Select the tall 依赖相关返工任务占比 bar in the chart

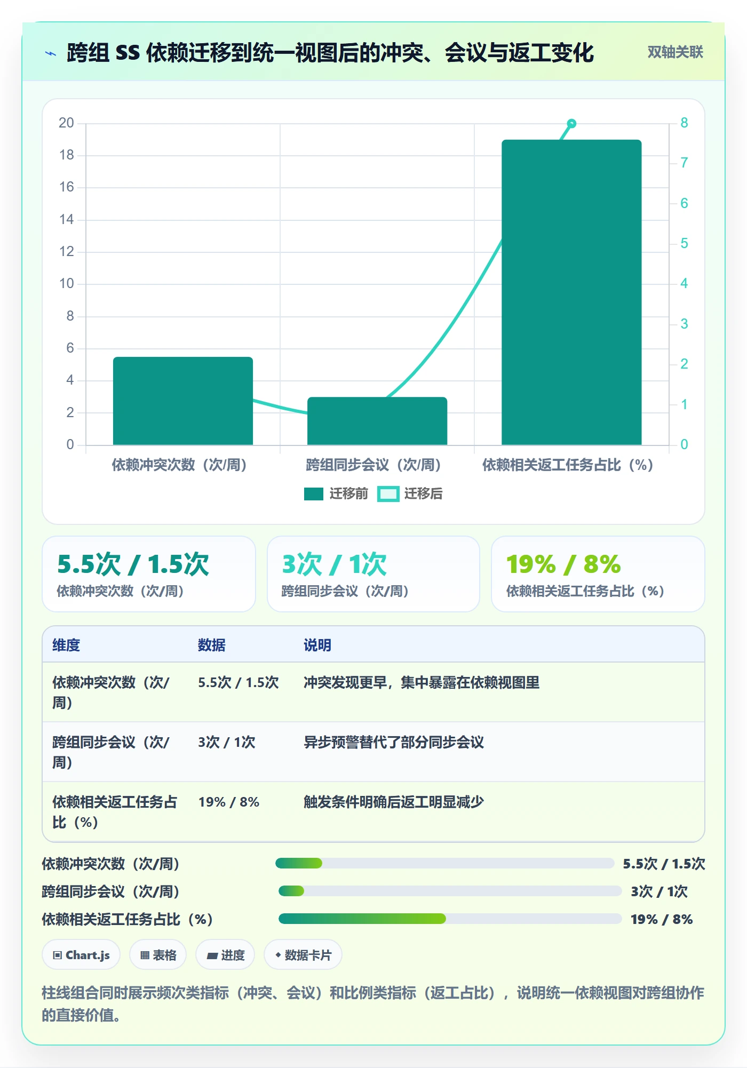[x=571, y=292]
